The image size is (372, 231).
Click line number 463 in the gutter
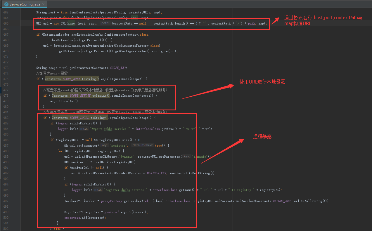click(5, 12)
